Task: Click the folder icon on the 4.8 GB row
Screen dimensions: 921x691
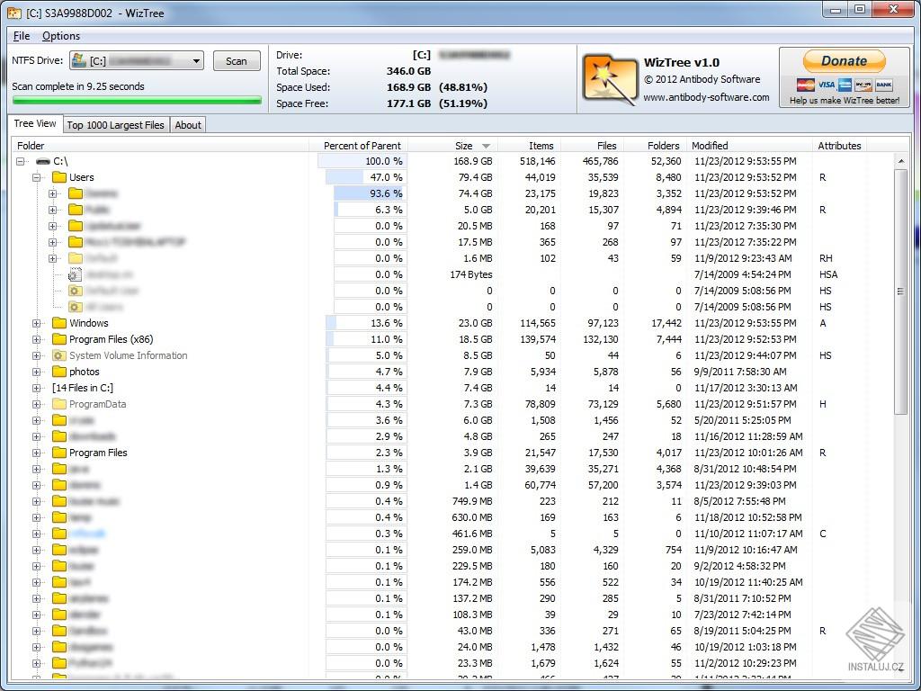Action: (58, 436)
